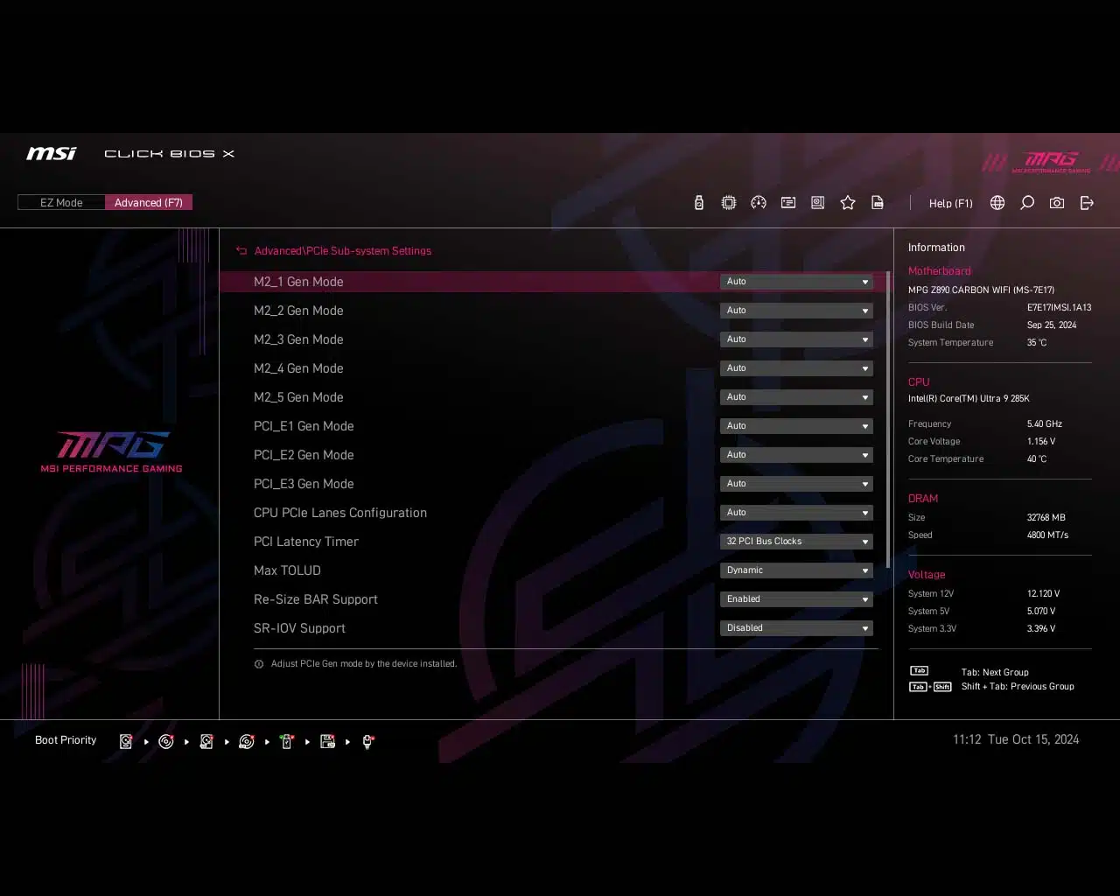Select the M2_3 Gen Mode label

pos(298,339)
